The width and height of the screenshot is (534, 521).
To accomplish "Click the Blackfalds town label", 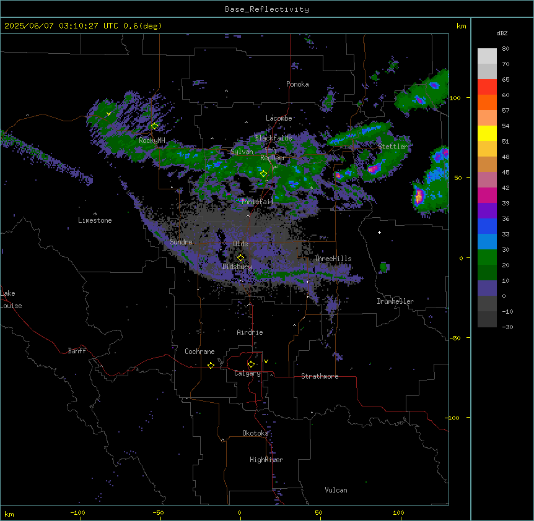I will coord(273,138).
